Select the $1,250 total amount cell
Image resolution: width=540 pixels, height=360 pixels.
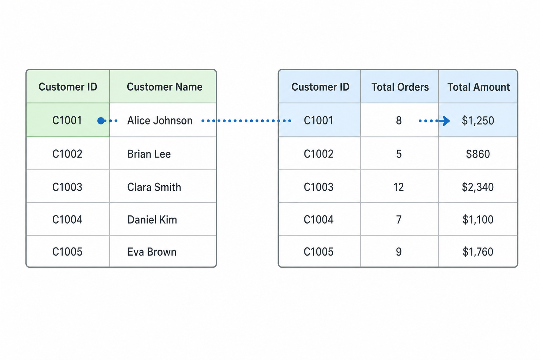pos(478,120)
